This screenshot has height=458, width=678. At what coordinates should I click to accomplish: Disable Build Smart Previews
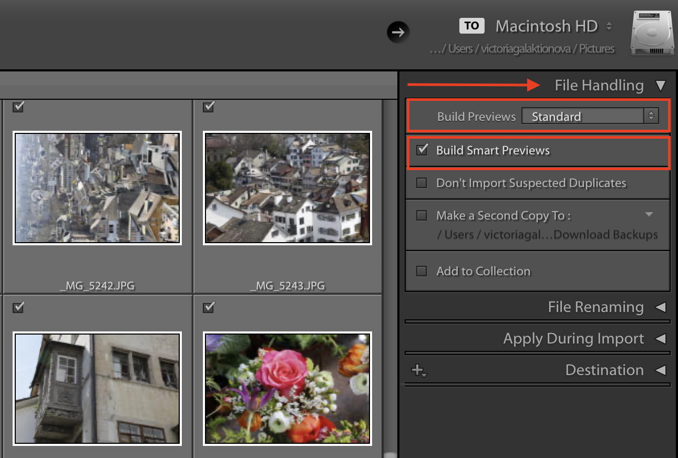tap(422, 150)
